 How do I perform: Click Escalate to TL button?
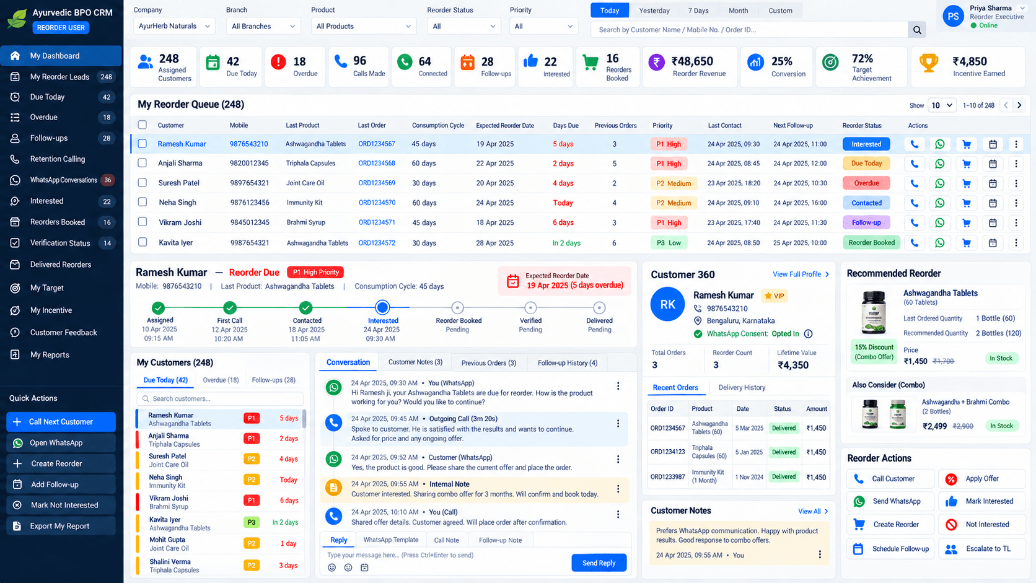click(981, 549)
